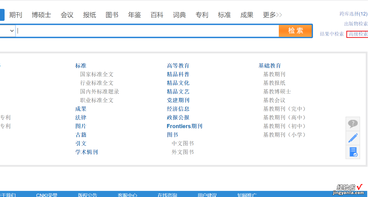Image resolution: width=368 pixels, height=197 pixels.
Task: Open the 外文图书 link
Action: (x=183, y=152)
